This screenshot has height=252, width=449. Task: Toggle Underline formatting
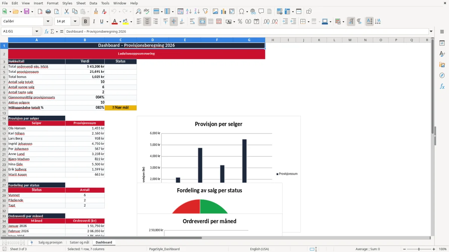(x=101, y=22)
